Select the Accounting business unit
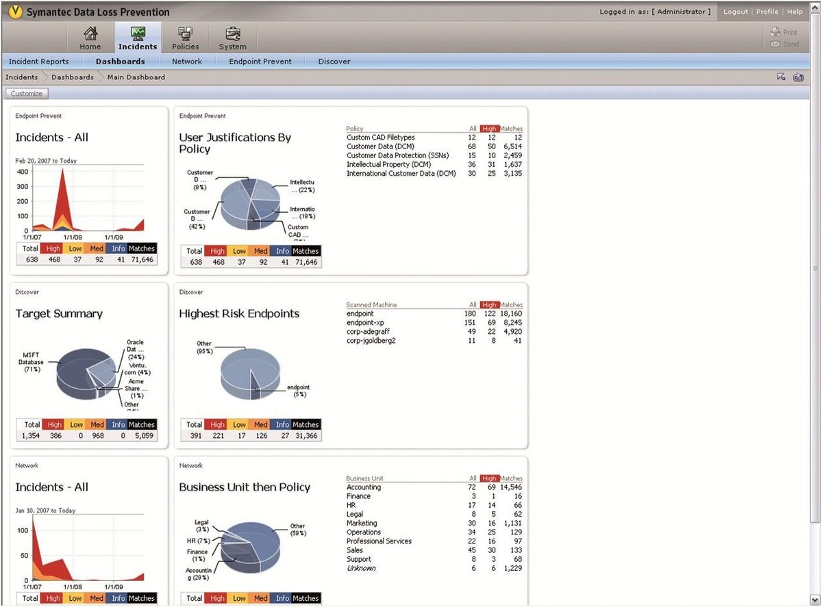822x607 pixels. coord(434,487)
